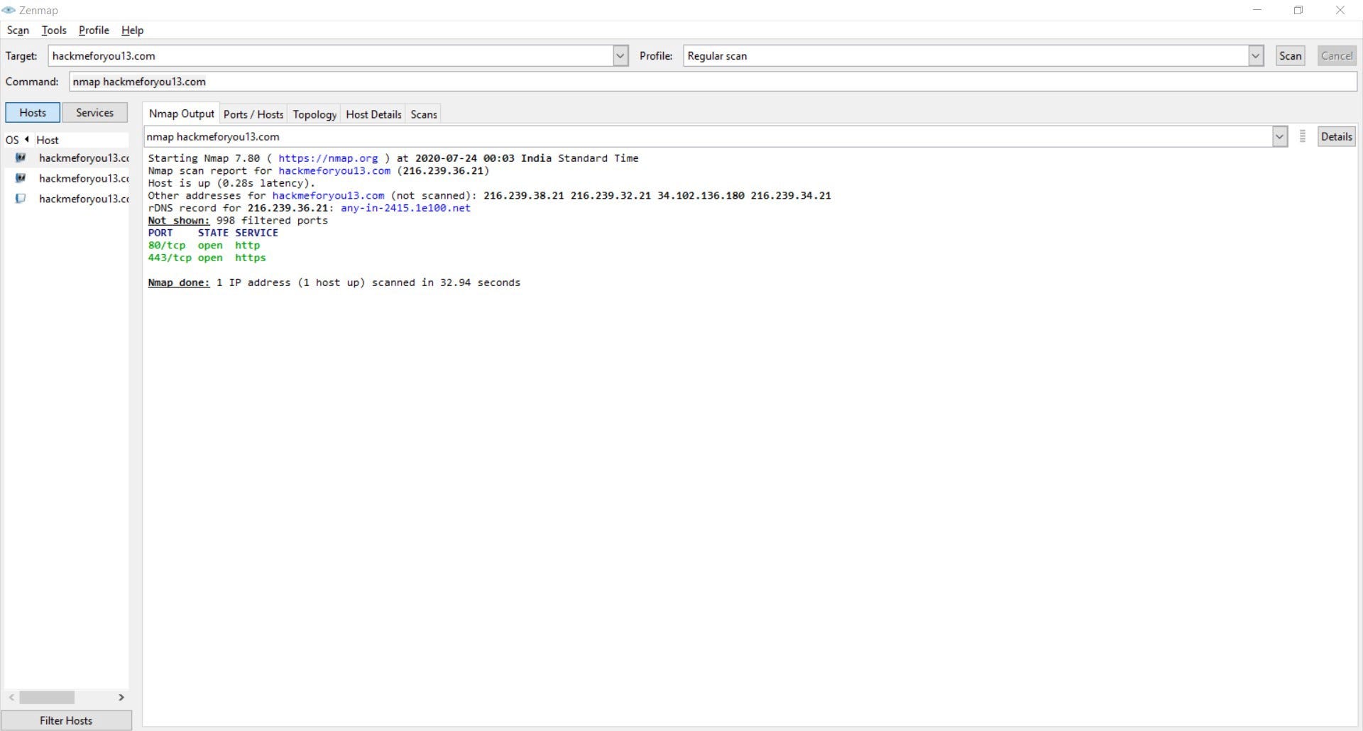Viewport: 1363px width, 731px height.
Task: Click IP address 34.102.136.180 in output
Action: tap(701, 195)
